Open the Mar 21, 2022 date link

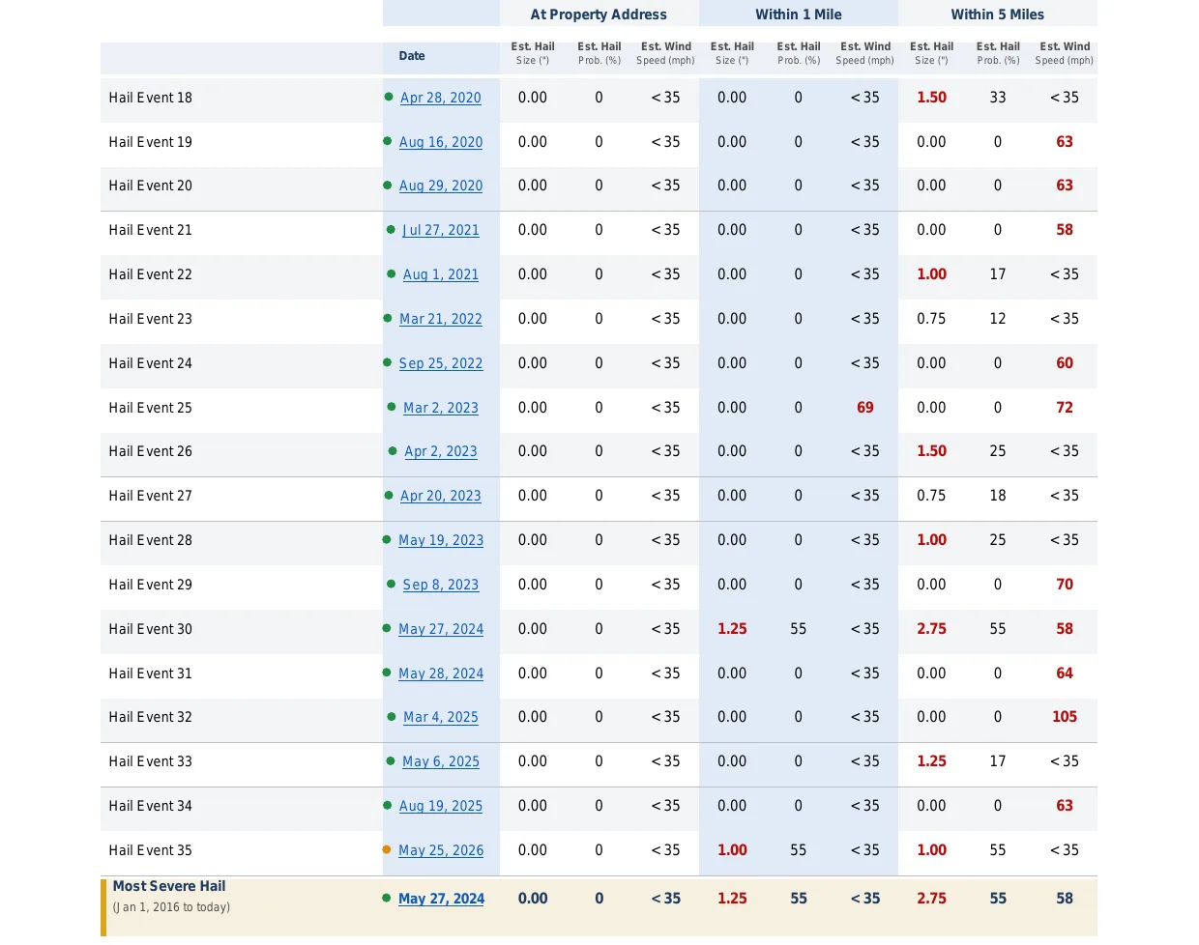tap(441, 319)
